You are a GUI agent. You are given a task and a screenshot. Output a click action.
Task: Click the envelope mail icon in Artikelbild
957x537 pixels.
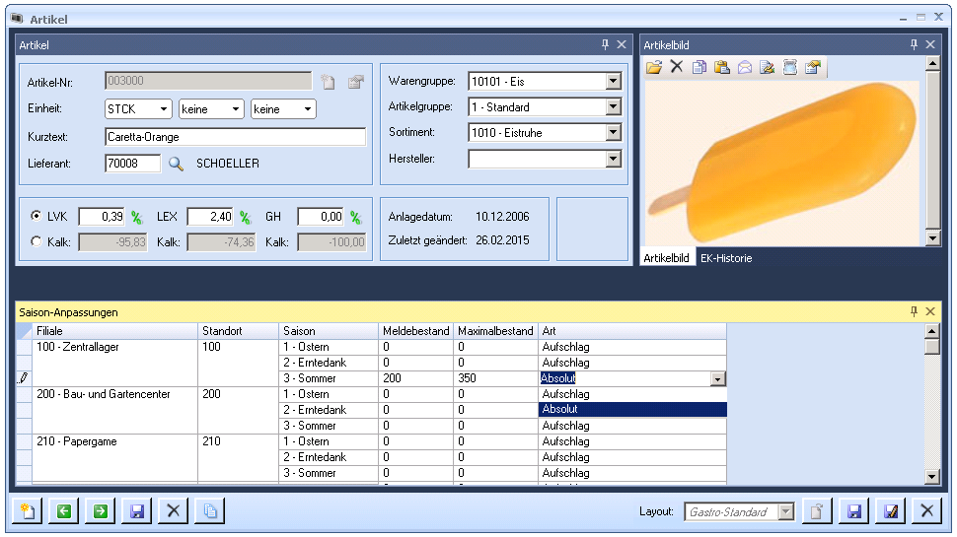click(745, 67)
